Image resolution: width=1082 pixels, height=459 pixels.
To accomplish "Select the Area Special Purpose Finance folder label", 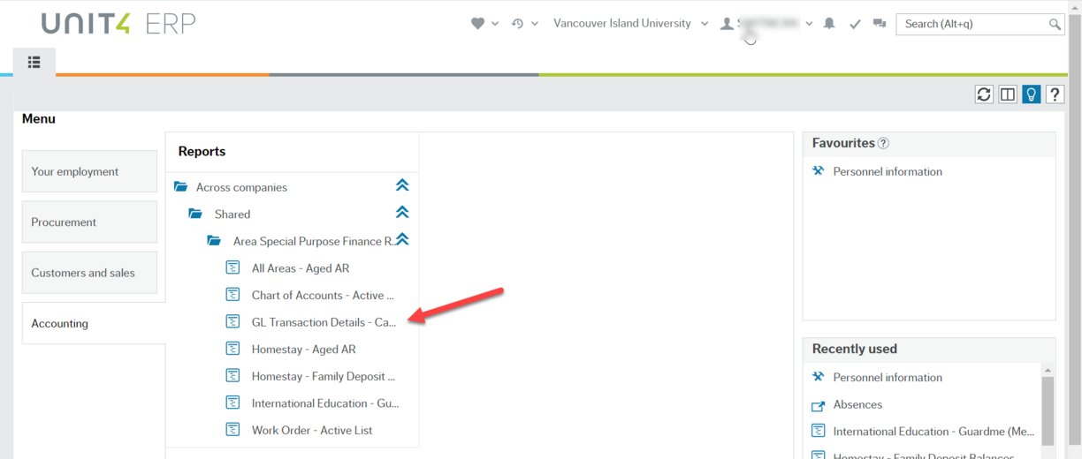I will coord(313,241).
